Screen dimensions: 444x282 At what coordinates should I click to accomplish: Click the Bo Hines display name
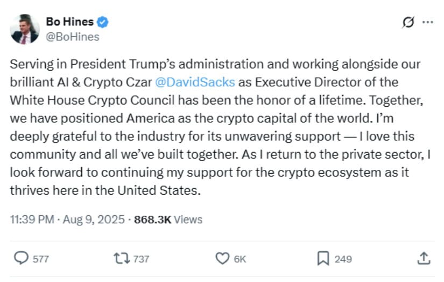point(69,22)
